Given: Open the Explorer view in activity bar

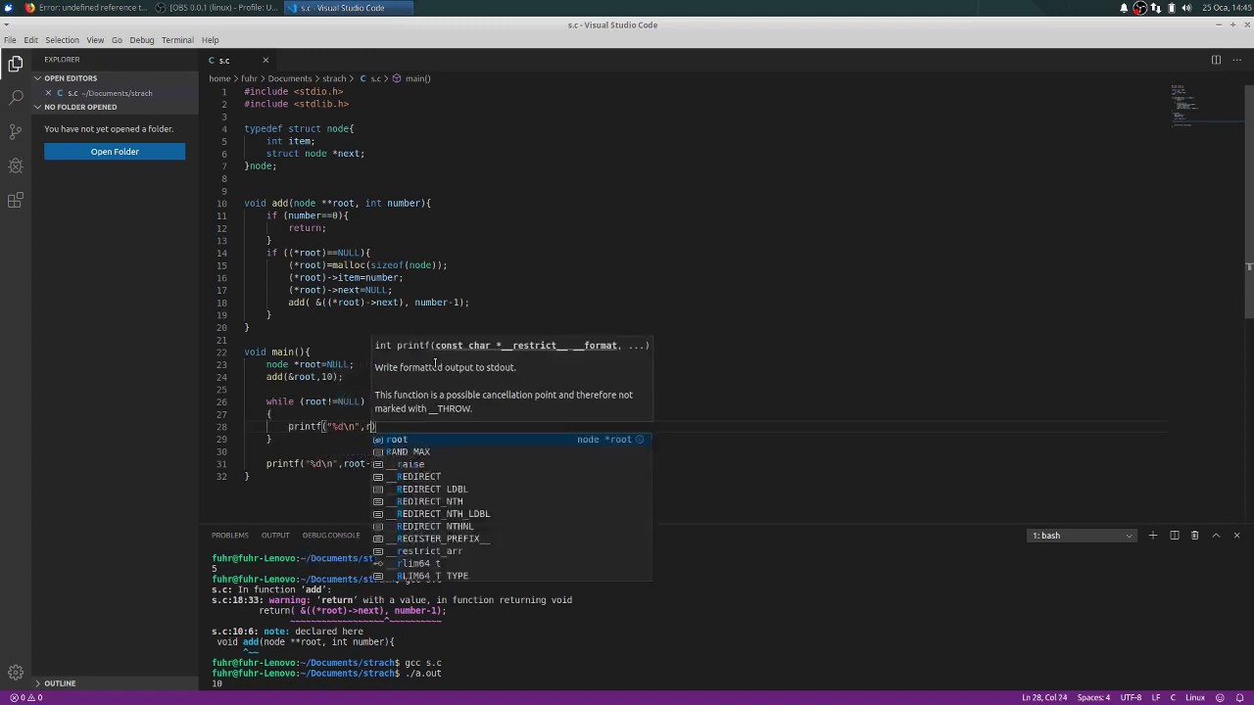Looking at the screenshot, I should tap(16, 65).
